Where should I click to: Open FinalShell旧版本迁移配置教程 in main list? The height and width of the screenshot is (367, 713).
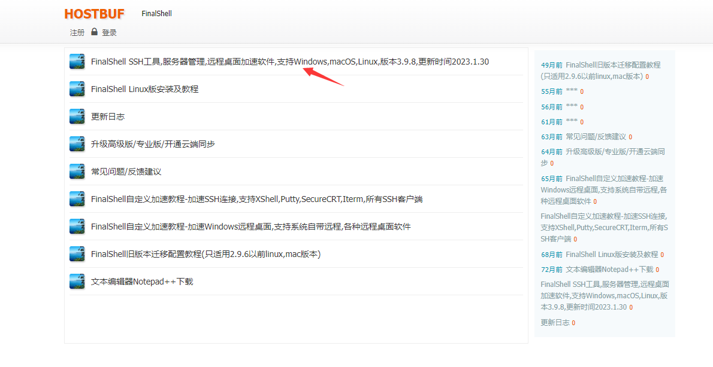point(206,254)
